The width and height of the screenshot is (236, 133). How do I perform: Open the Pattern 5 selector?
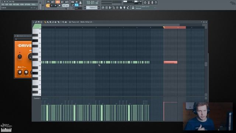click(92, 7)
